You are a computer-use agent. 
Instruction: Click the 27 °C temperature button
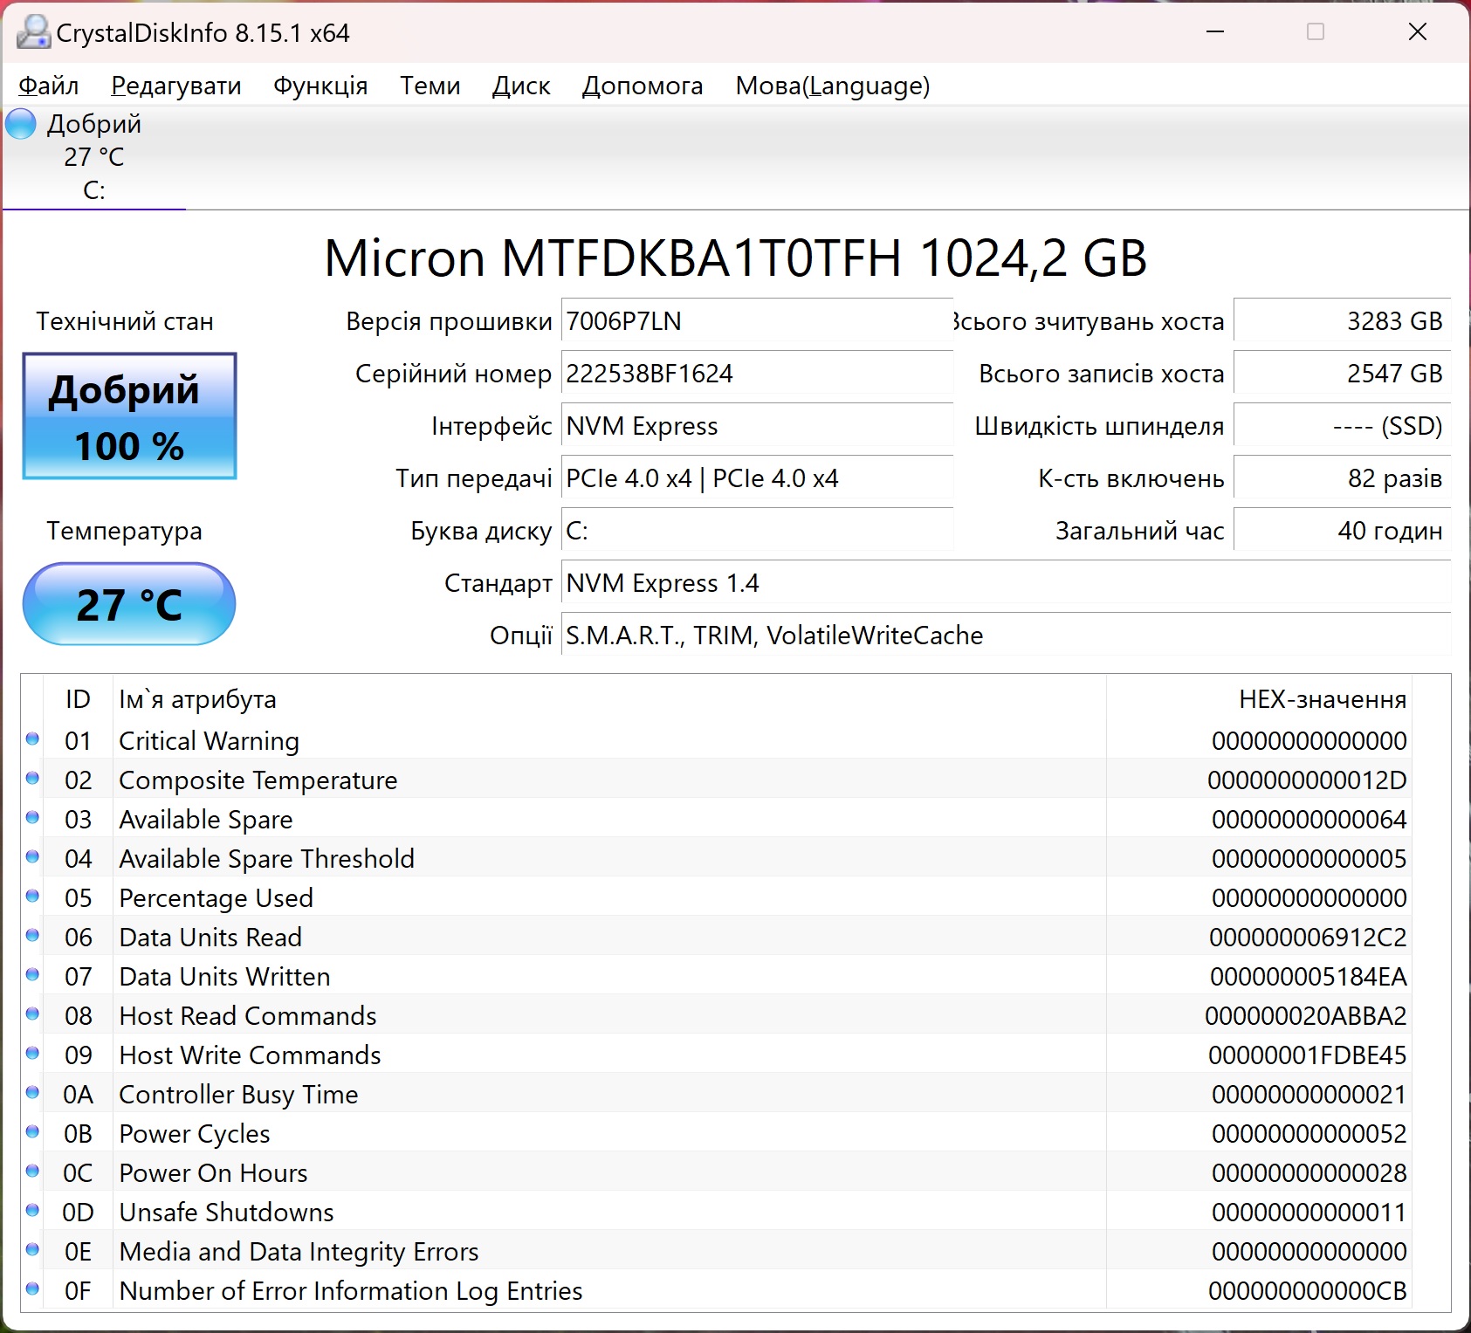click(129, 604)
